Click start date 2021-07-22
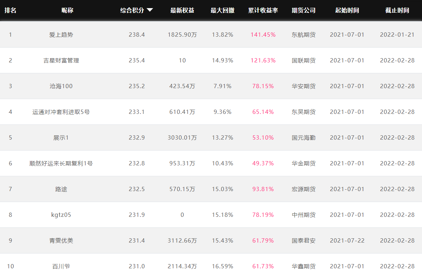Screen dimensions: 422x275 pyautogui.click(x=347, y=240)
